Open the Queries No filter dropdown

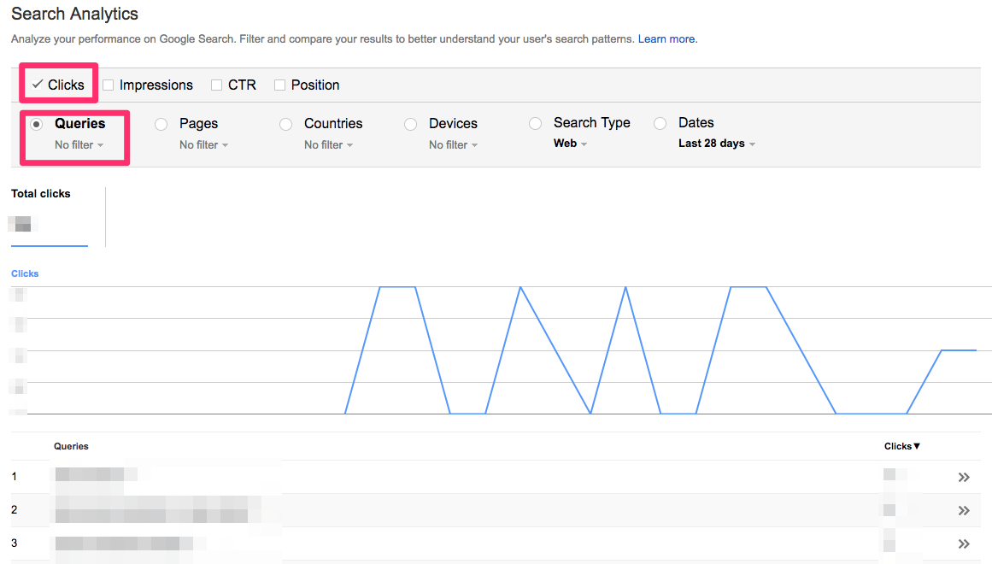click(79, 145)
